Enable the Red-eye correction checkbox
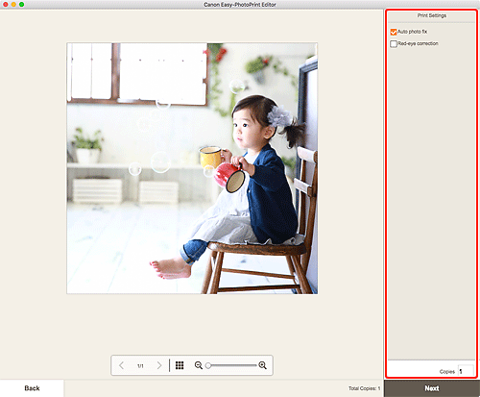This screenshot has width=480, height=397. tap(394, 43)
